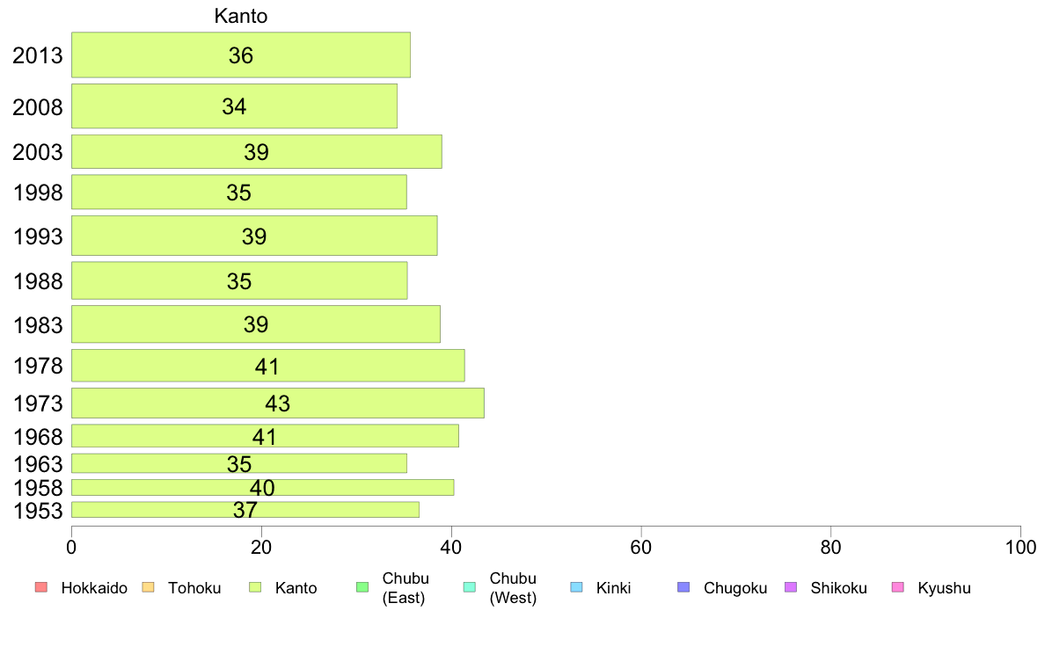Click the Shikoku legend label
The image size is (1045, 647).
838,588
